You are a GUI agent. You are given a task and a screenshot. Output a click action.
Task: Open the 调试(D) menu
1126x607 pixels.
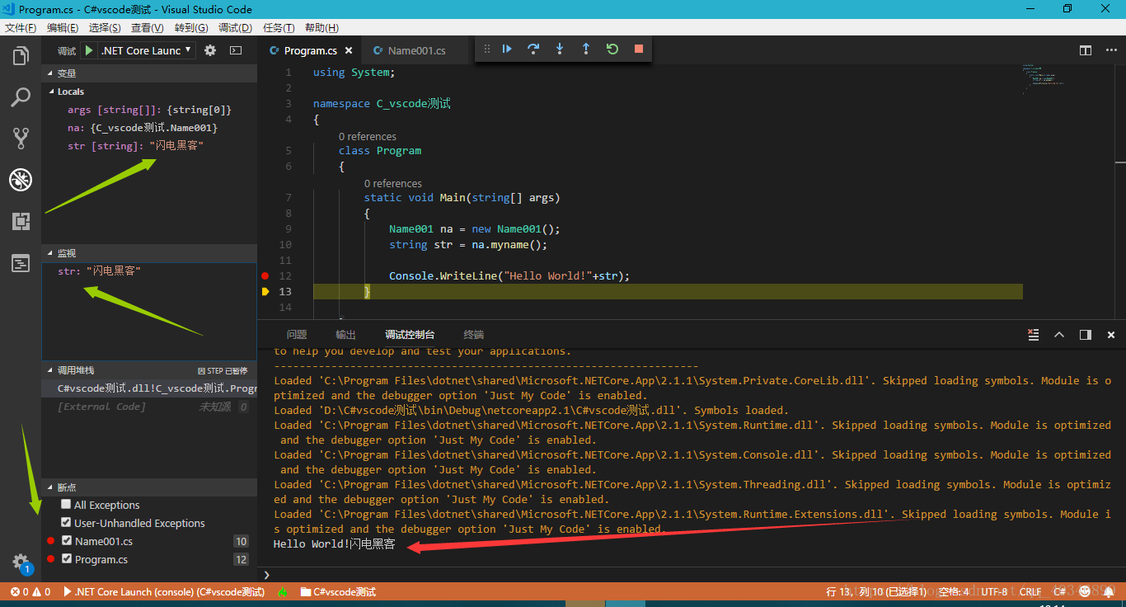235,27
